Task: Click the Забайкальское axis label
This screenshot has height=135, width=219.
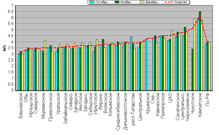Action: click(66, 108)
